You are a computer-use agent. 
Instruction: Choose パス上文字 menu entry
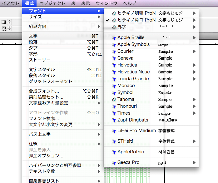click(63, 134)
